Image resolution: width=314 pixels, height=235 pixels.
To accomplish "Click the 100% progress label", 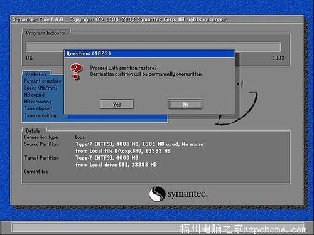I will coord(279,58).
